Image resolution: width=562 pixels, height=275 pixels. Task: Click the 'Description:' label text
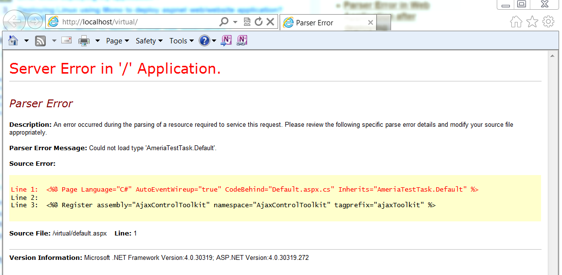31,124
